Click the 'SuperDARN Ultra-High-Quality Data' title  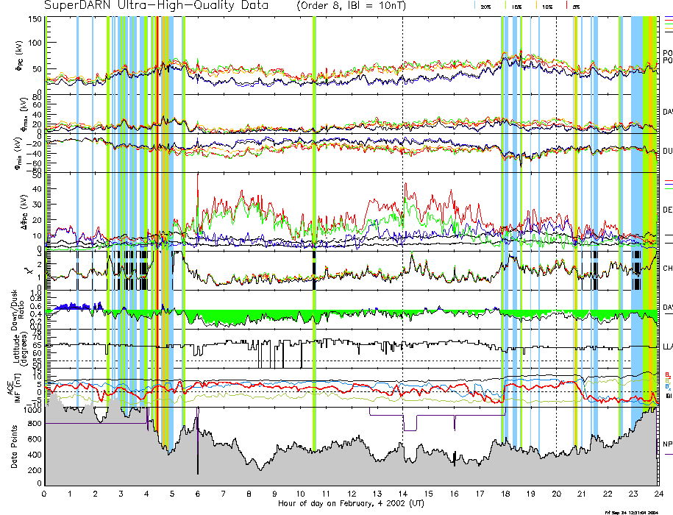[x=157, y=6]
